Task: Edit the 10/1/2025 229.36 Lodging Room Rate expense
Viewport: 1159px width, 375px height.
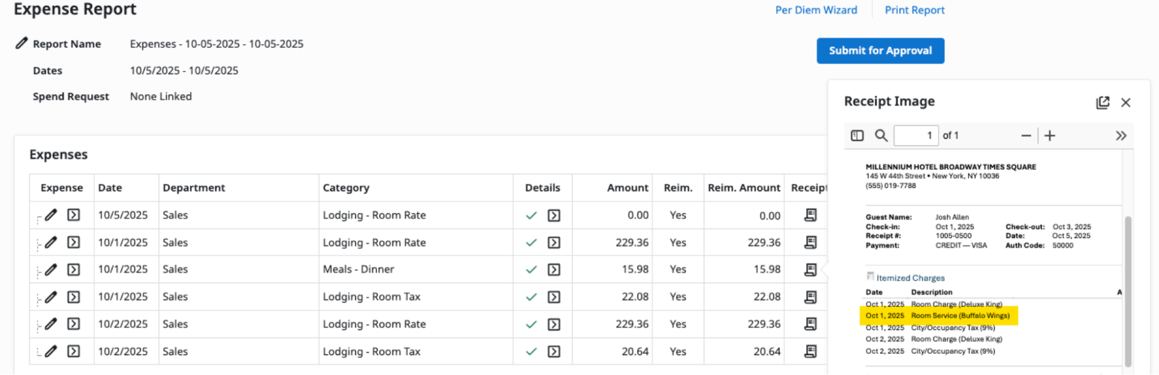Action: click(x=51, y=242)
